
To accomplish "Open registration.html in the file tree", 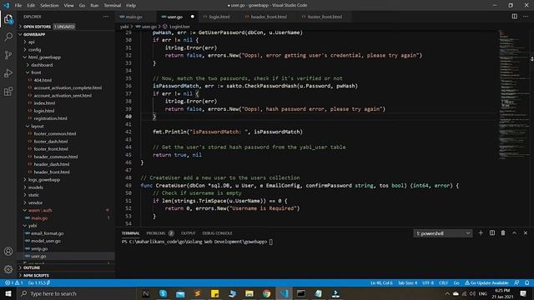I will point(50,118).
